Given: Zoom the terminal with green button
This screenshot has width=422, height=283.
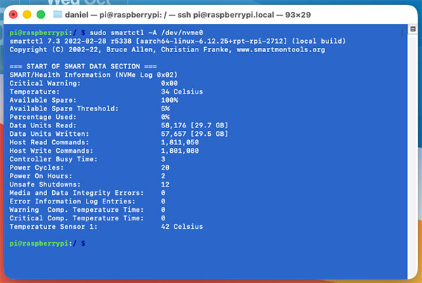Looking at the screenshot, I should (41, 15).
